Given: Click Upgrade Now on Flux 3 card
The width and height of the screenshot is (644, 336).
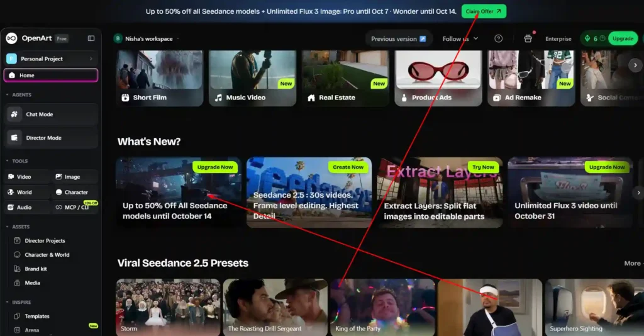Looking at the screenshot, I should [x=607, y=167].
